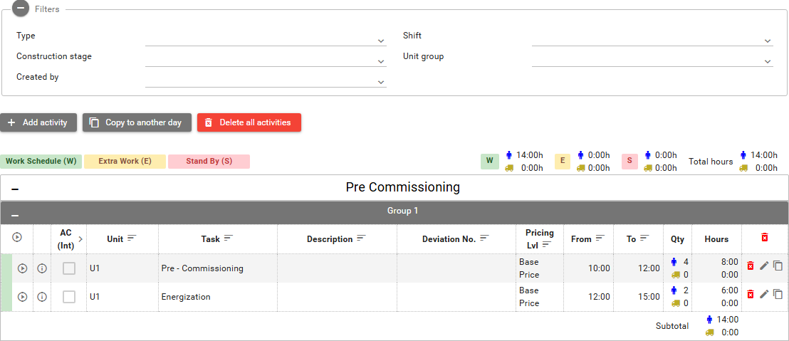Viewport: 789px width, 341px height.
Task: Sort by Description column icon
Action: (x=361, y=238)
